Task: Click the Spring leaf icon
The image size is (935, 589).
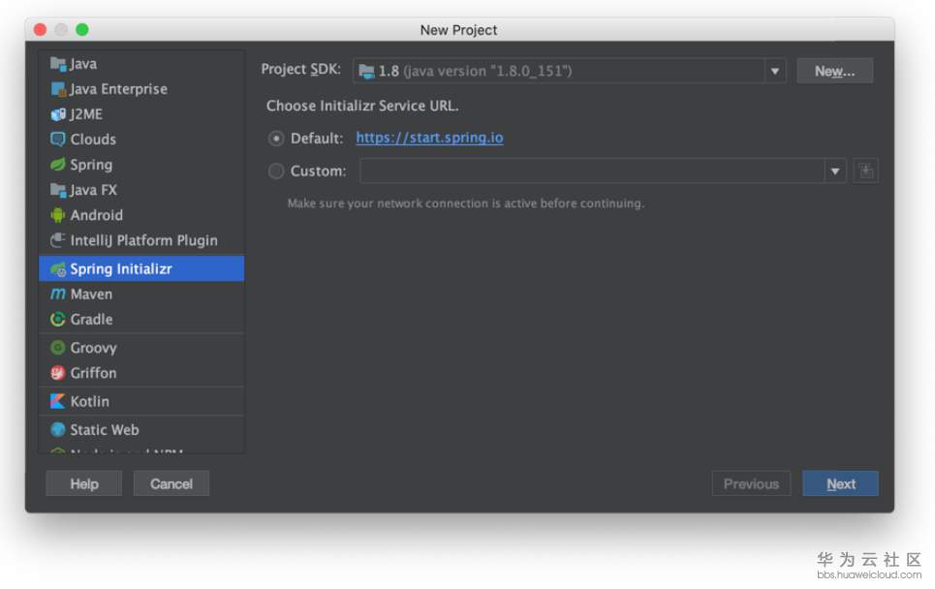Action: tap(58, 165)
